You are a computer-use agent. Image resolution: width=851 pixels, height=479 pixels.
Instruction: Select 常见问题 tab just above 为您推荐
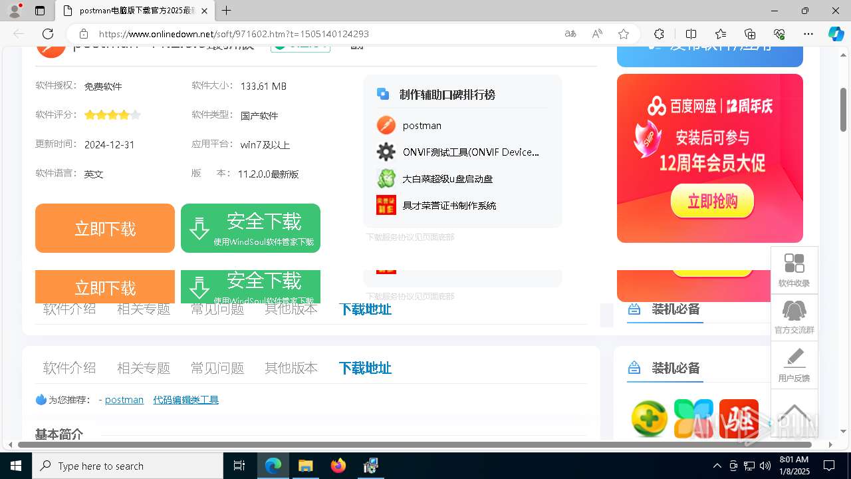click(x=217, y=368)
